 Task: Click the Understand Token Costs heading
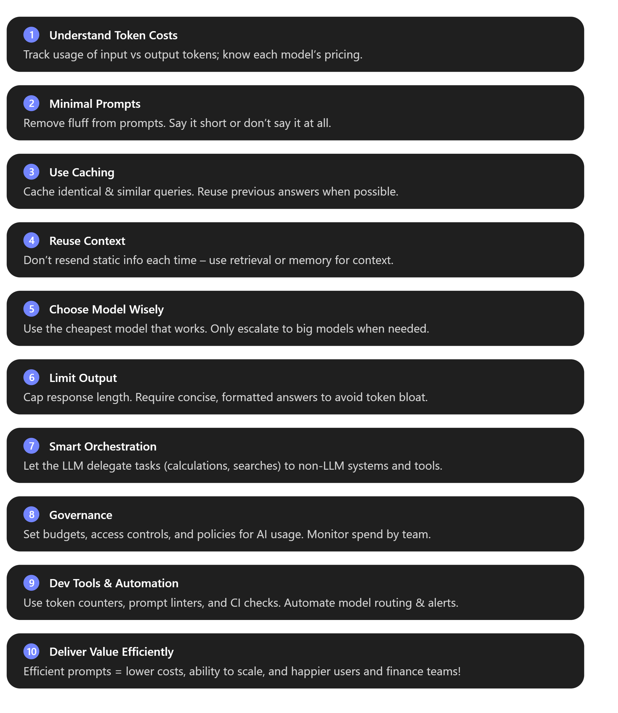[x=113, y=35]
